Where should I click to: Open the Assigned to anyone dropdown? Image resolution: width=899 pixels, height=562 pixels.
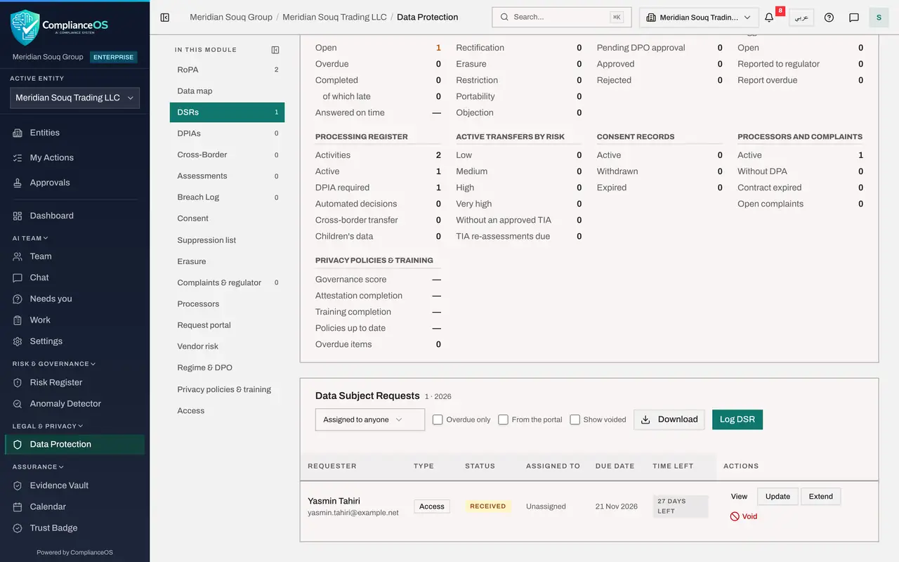[370, 419]
